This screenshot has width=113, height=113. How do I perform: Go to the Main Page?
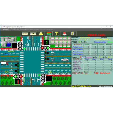(33, 34)
